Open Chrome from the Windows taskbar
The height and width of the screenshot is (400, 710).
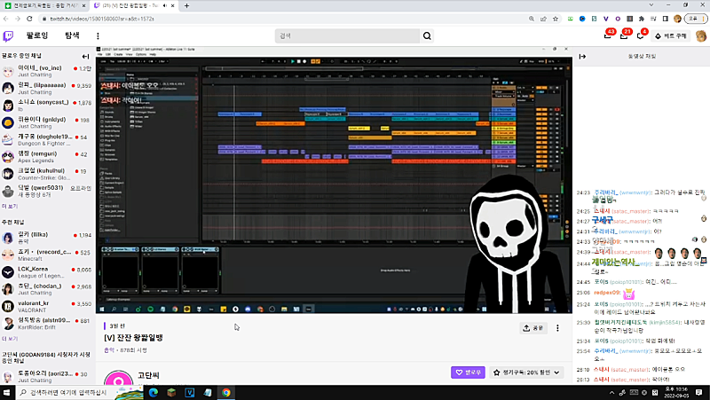[x=226, y=392]
